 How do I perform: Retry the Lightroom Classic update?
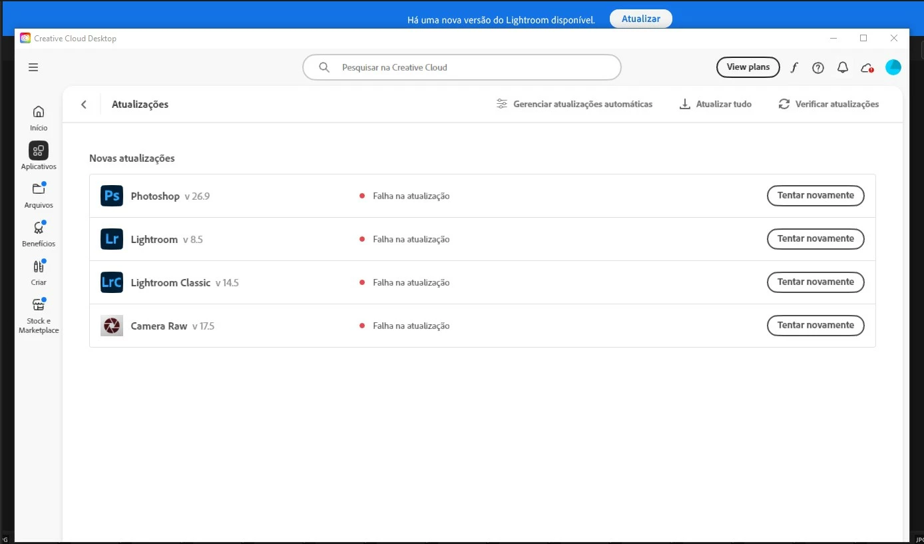[x=815, y=282]
